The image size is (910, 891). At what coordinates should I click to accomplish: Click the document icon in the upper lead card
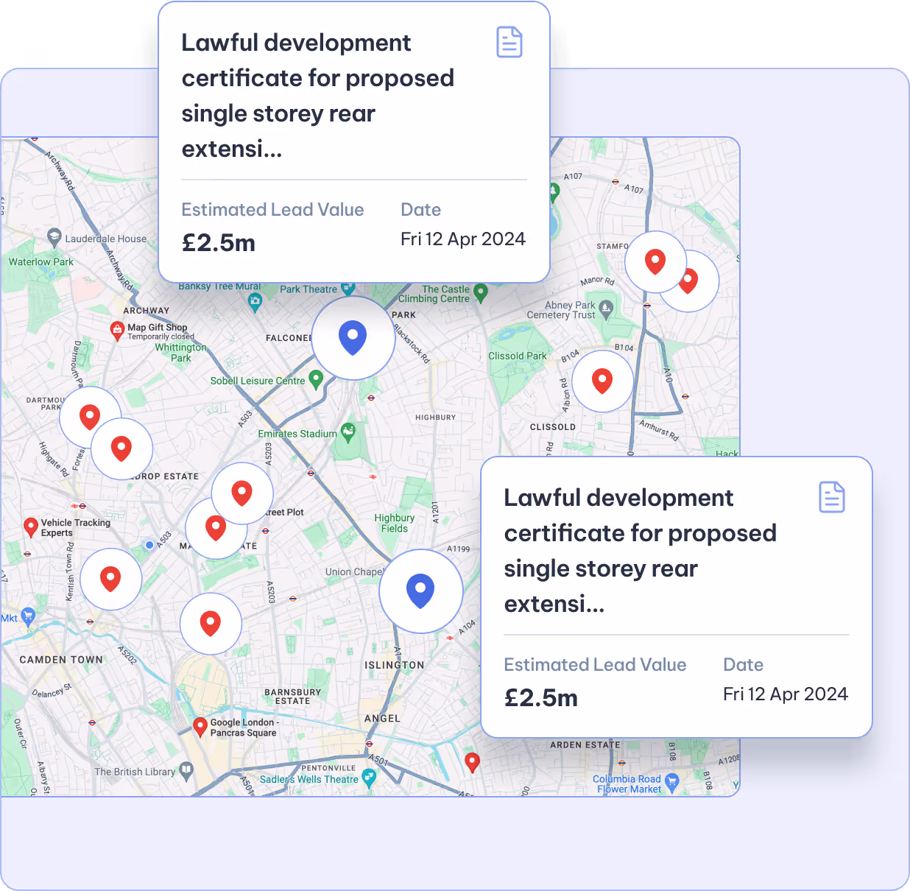509,42
